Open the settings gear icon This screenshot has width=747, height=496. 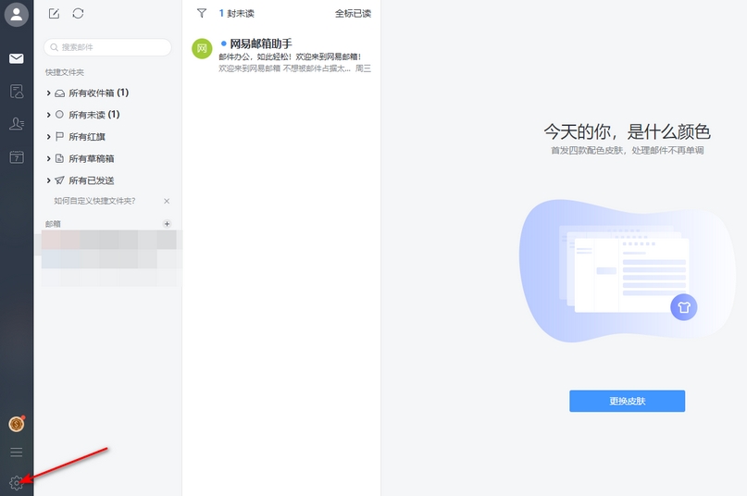tap(16, 482)
